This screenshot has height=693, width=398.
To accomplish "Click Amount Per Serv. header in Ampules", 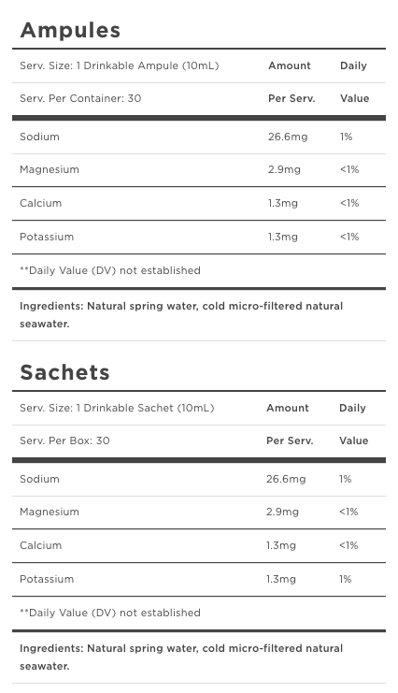I will [x=291, y=82].
